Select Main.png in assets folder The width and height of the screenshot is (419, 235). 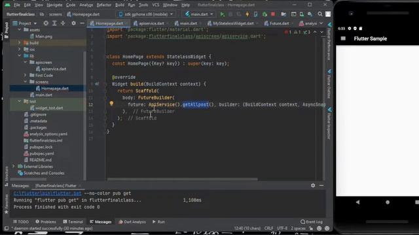[x=44, y=37]
